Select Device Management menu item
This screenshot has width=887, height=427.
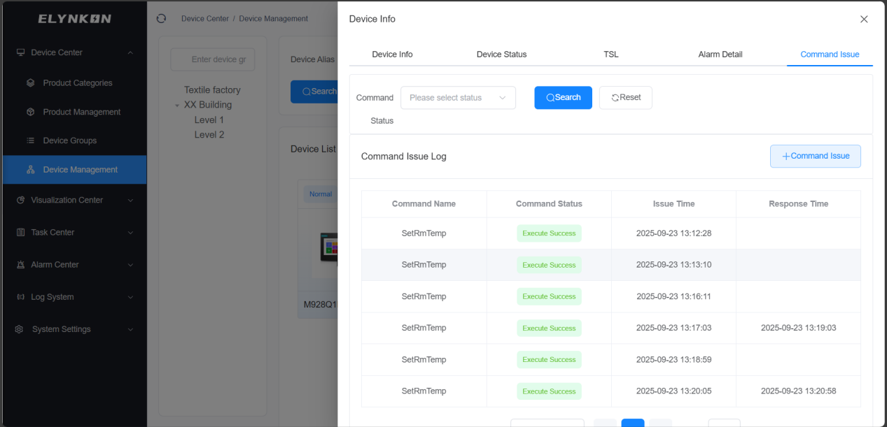(74, 170)
